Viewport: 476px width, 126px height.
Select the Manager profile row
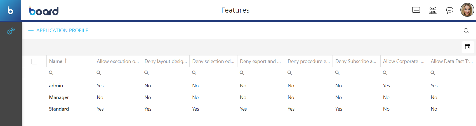(59, 97)
